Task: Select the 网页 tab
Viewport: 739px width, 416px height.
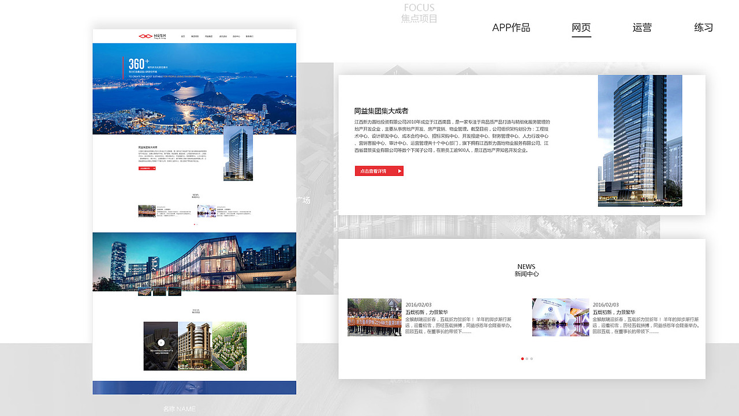Action: click(581, 28)
